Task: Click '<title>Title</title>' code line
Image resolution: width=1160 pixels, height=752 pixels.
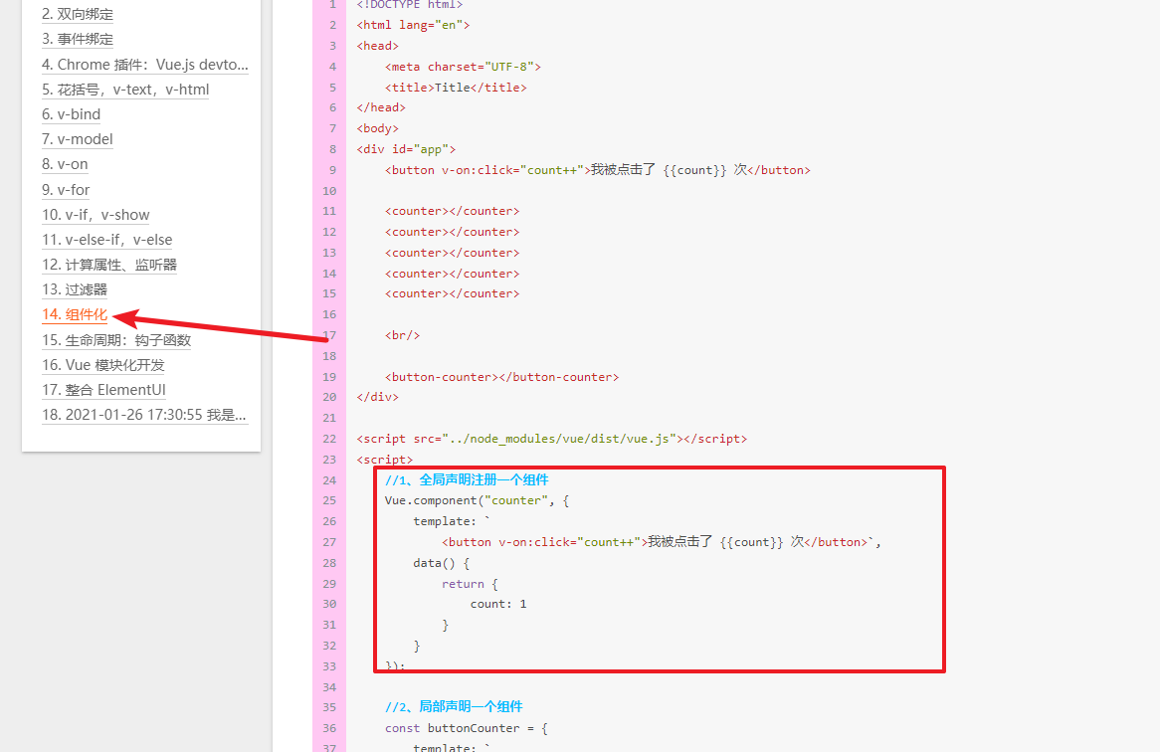Action: click(x=456, y=88)
